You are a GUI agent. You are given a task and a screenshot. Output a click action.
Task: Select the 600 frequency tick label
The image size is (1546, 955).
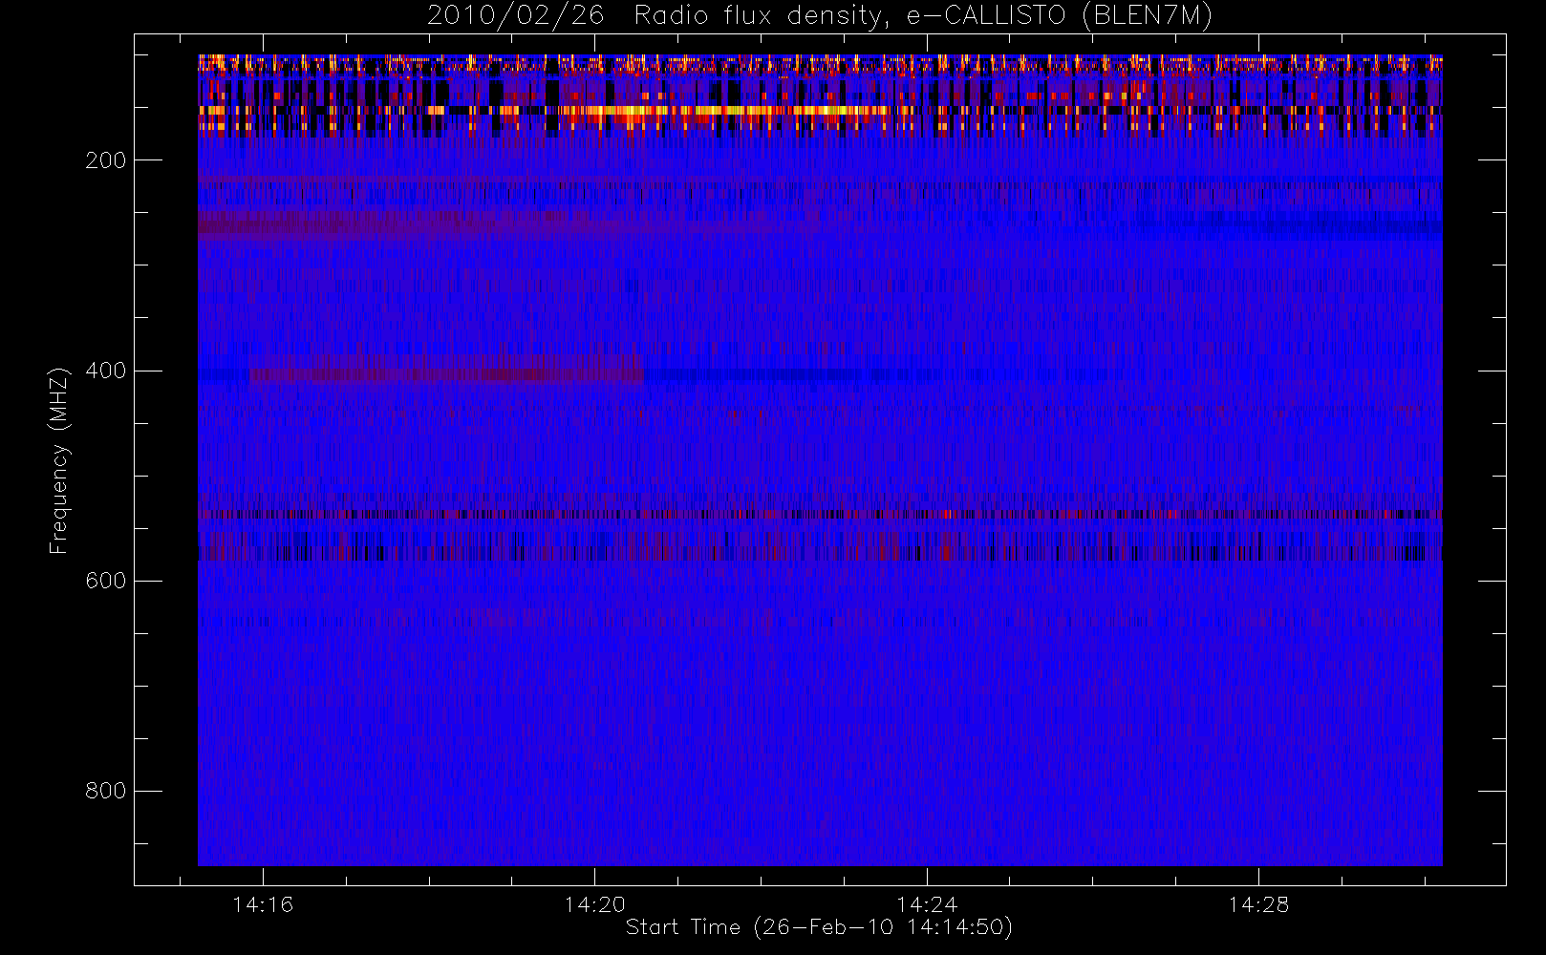(x=106, y=581)
